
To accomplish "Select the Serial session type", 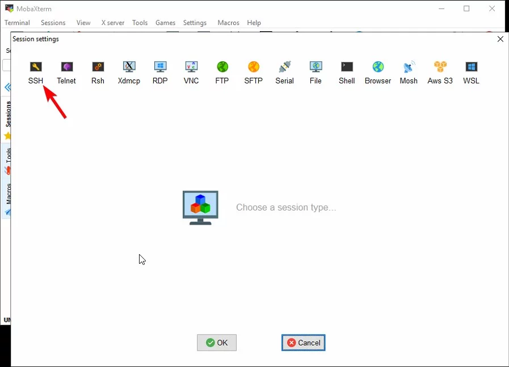I will pos(285,73).
